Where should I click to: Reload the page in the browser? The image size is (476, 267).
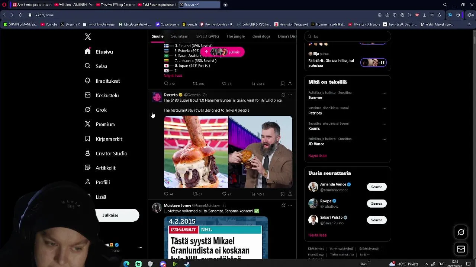point(20,15)
